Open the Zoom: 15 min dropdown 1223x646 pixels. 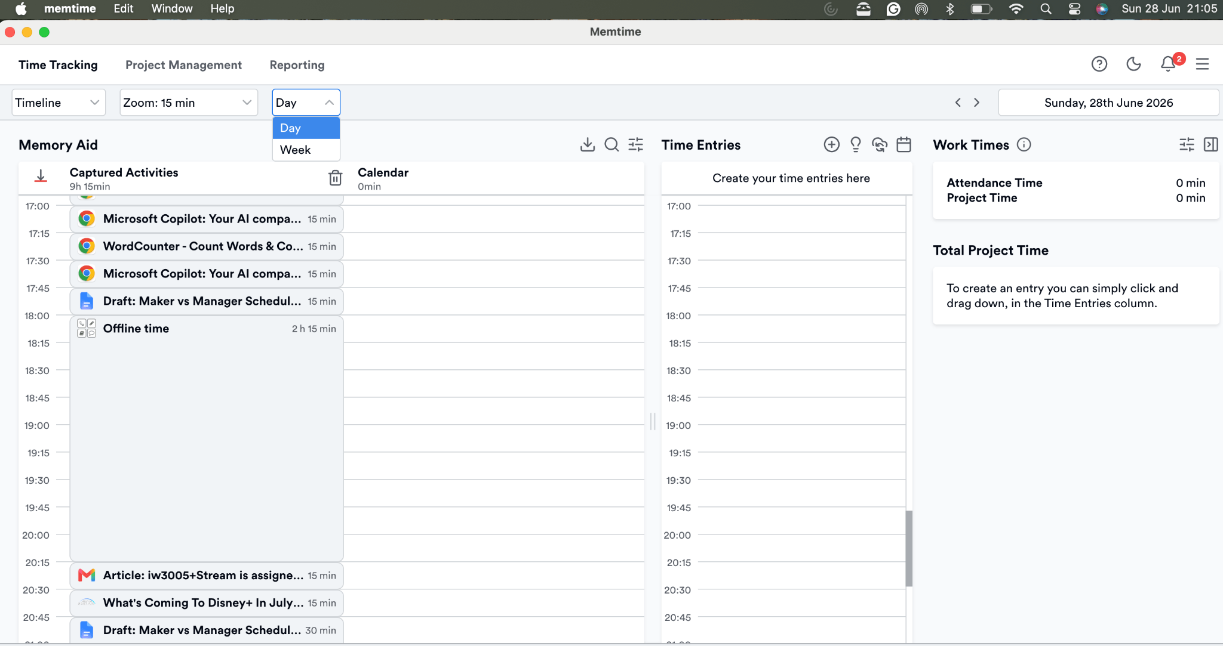(x=189, y=103)
